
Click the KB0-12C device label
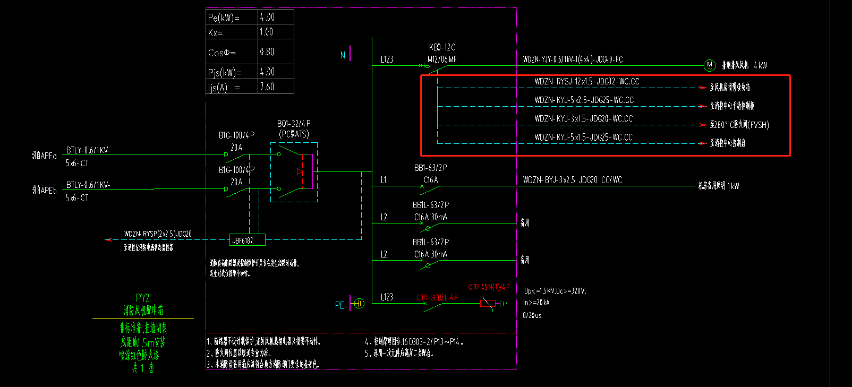[x=442, y=47]
